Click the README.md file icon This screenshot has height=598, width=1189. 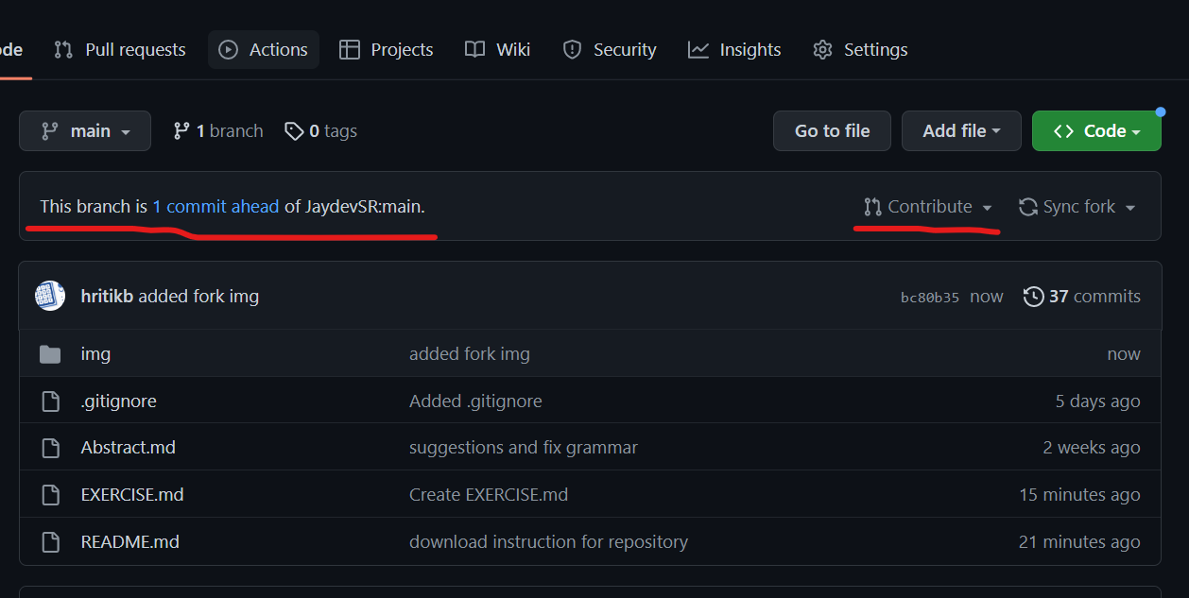pyautogui.click(x=50, y=542)
